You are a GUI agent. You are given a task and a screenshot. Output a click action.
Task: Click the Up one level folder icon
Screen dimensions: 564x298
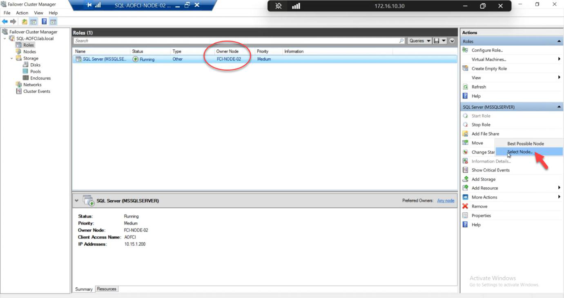(x=25, y=22)
